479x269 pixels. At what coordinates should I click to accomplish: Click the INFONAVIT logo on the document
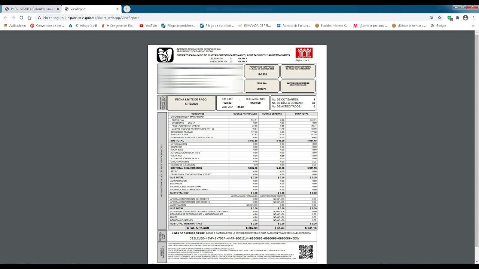click(x=304, y=53)
